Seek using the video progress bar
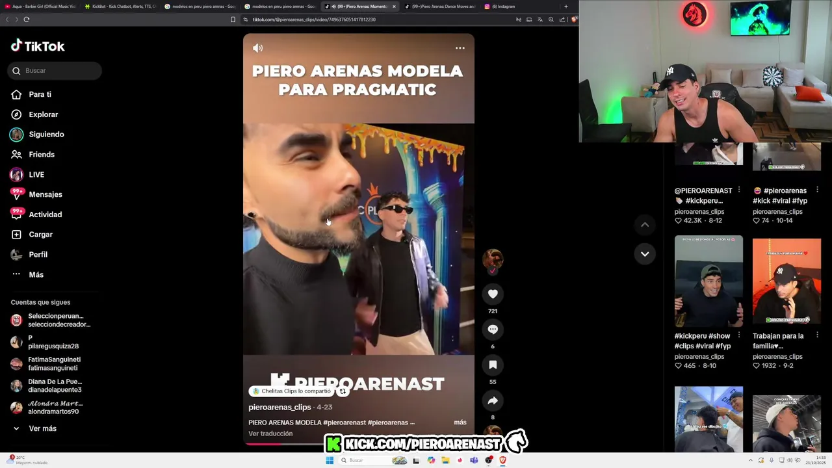 click(359, 445)
